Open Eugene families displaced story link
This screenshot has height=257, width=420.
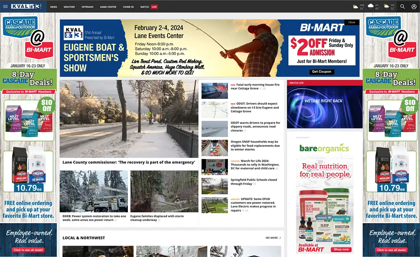(x=157, y=218)
